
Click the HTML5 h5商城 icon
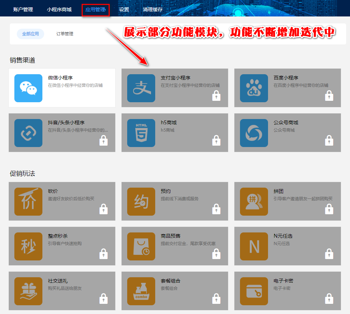pos(141,133)
